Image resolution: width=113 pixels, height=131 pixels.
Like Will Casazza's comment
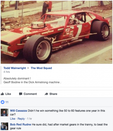[12, 119]
